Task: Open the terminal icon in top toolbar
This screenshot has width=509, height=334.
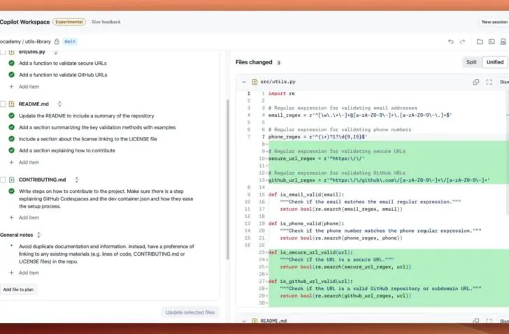Action: [492, 41]
